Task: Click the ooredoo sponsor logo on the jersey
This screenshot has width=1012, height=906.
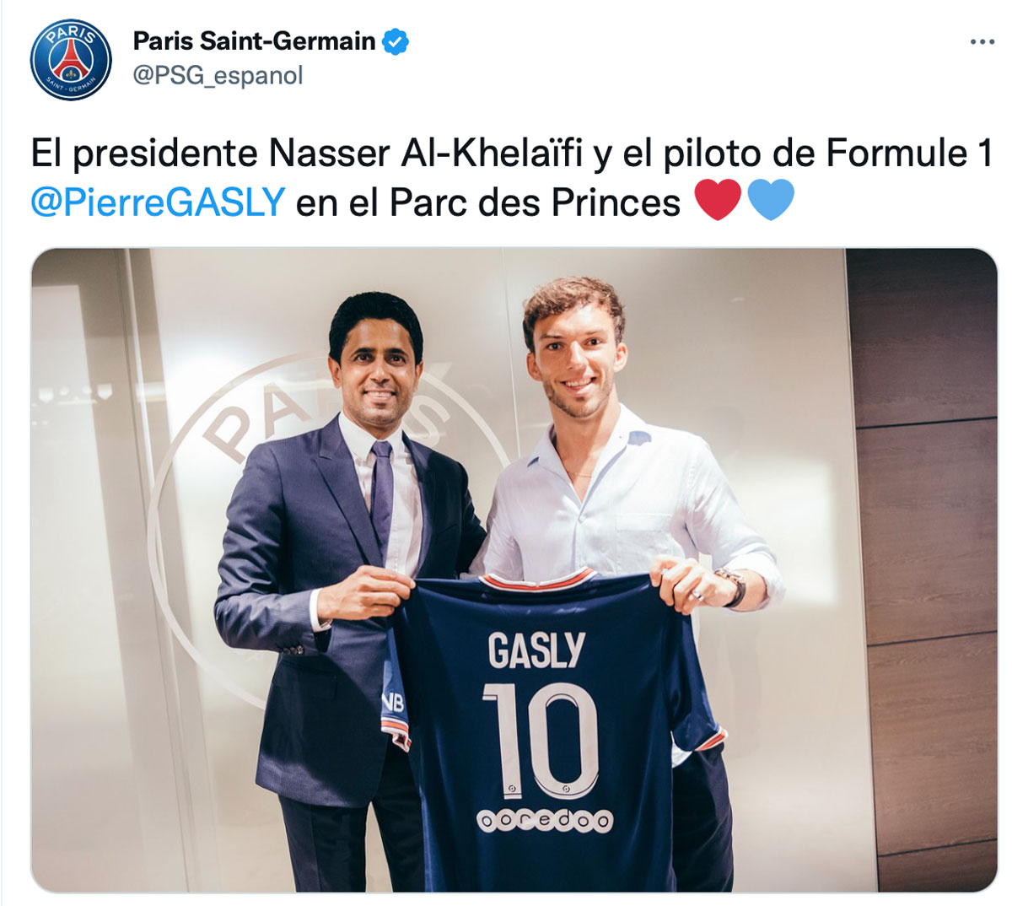Action: click(545, 820)
